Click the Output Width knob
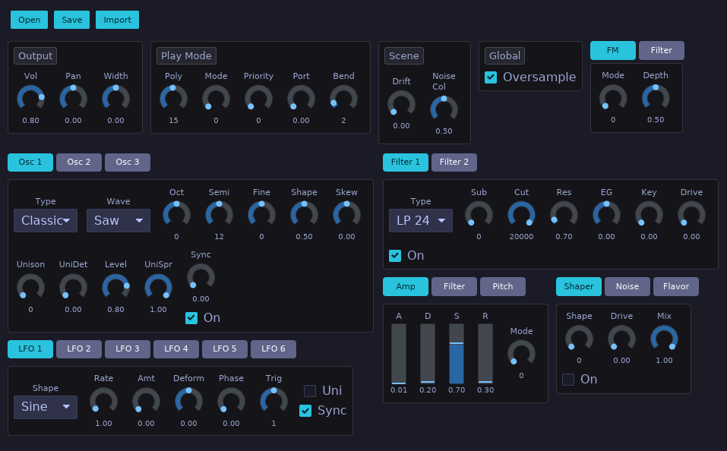727x451 pixels. pyautogui.click(x=116, y=98)
